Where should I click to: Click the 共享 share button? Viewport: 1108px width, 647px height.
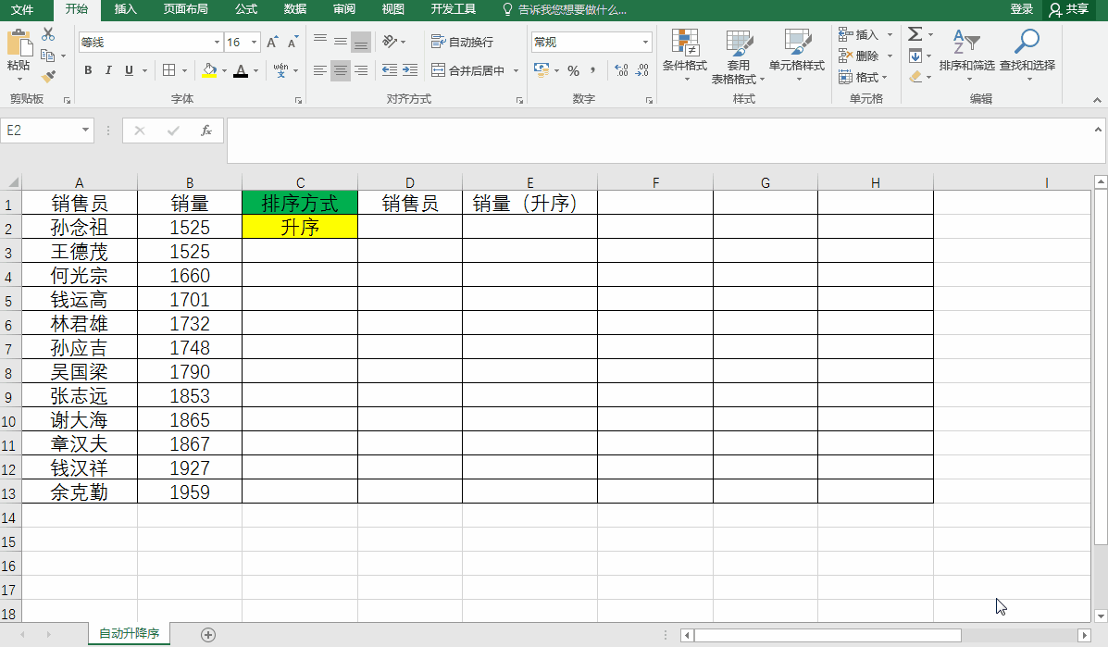[x=1069, y=9]
